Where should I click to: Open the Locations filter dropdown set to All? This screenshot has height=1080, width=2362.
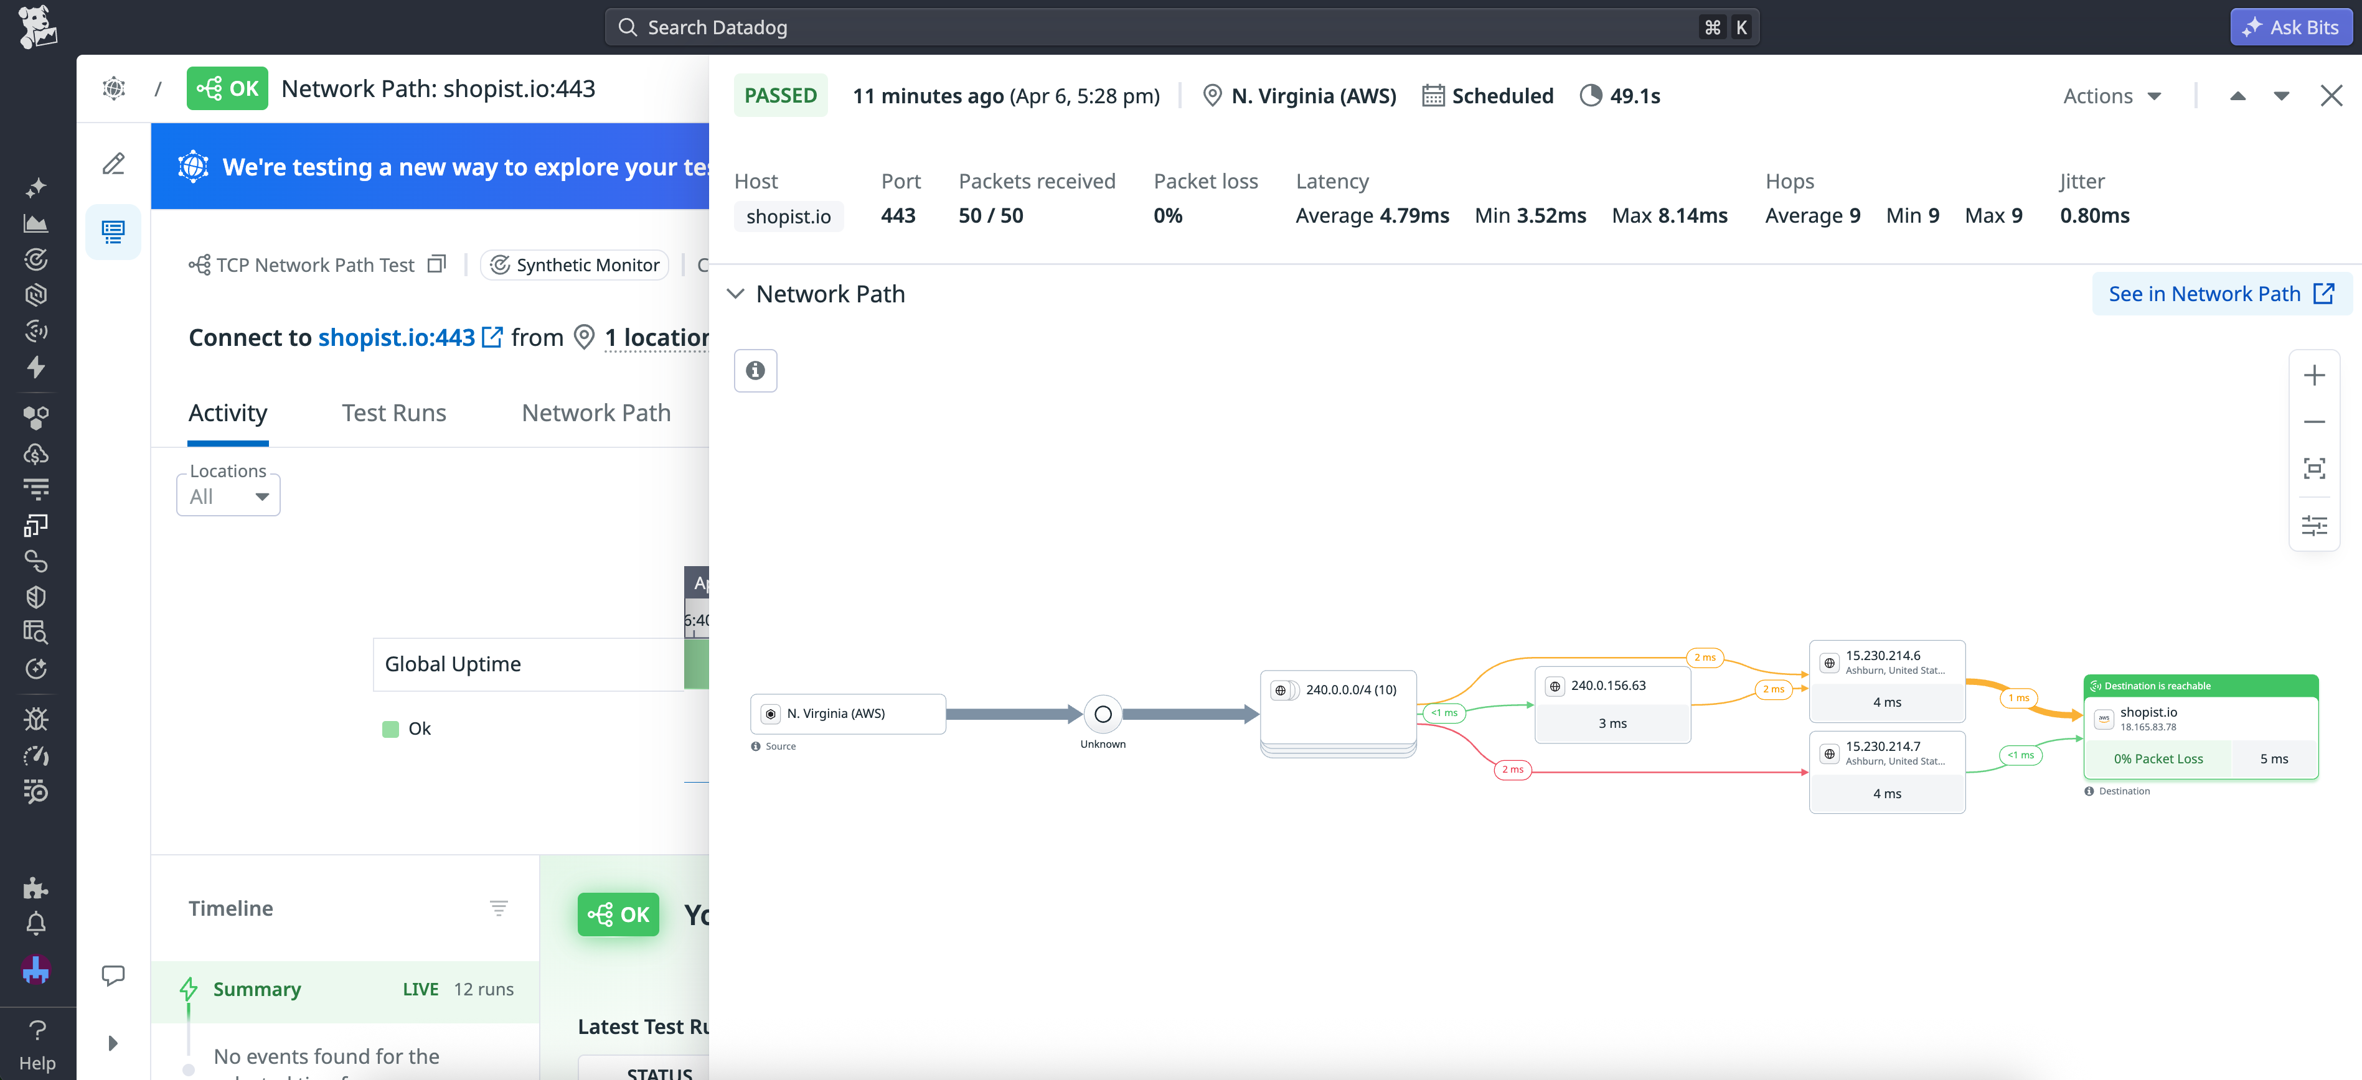point(227,496)
